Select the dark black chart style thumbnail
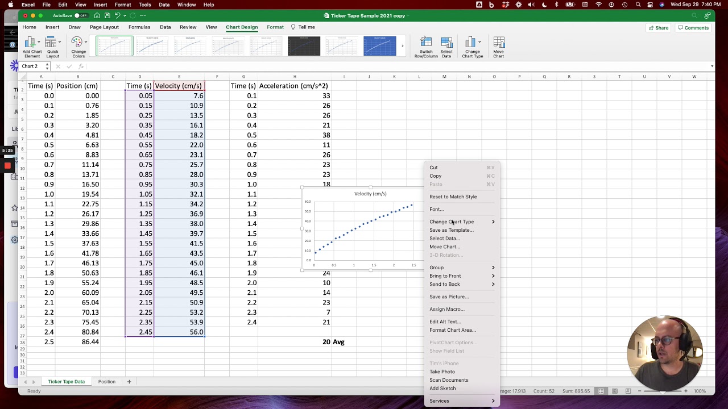This screenshot has width=728, height=409. pyautogui.click(x=304, y=46)
